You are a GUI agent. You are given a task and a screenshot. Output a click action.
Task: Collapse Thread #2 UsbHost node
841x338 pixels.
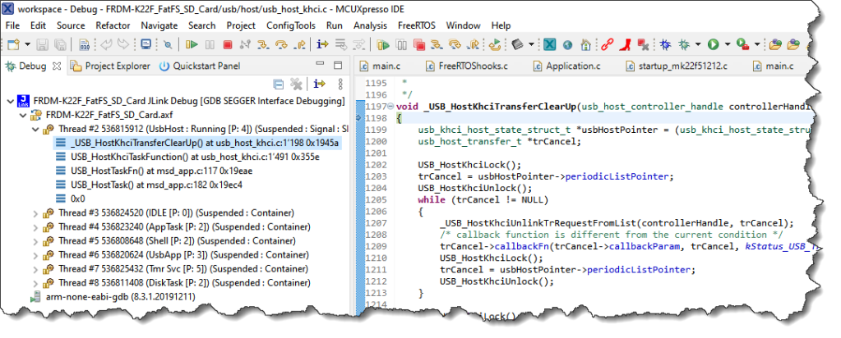tap(35, 129)
